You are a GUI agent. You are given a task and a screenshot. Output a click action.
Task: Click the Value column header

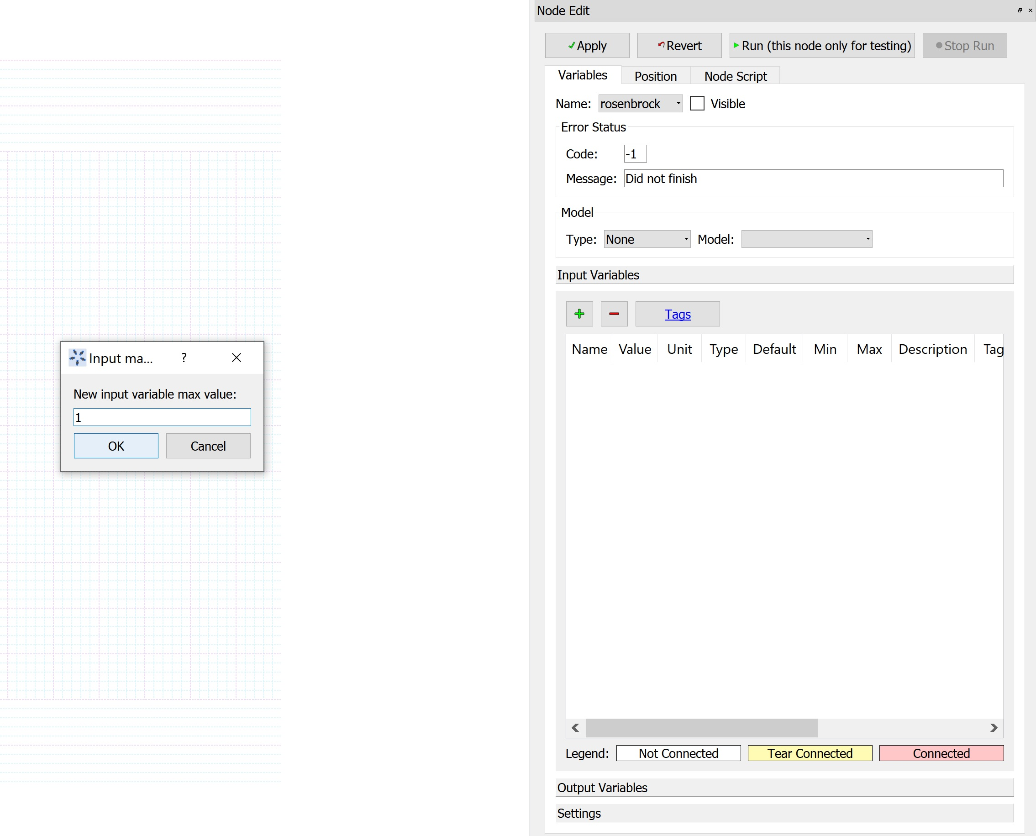pyautogui.click(x=635, y=349)
